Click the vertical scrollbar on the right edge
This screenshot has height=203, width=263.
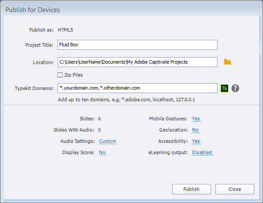(260, 107)
